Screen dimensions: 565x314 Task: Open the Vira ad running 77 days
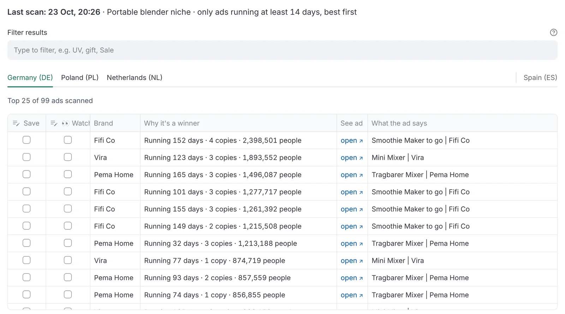tap(352, 261)
